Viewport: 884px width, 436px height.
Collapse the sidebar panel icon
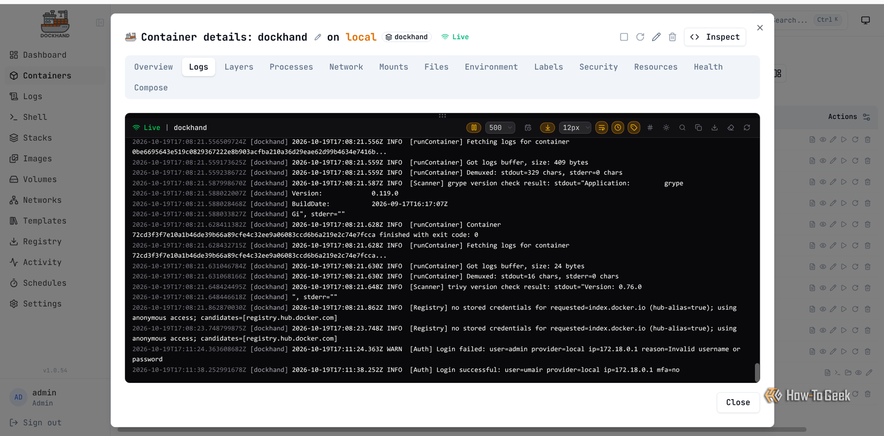(x=100, y=22)
